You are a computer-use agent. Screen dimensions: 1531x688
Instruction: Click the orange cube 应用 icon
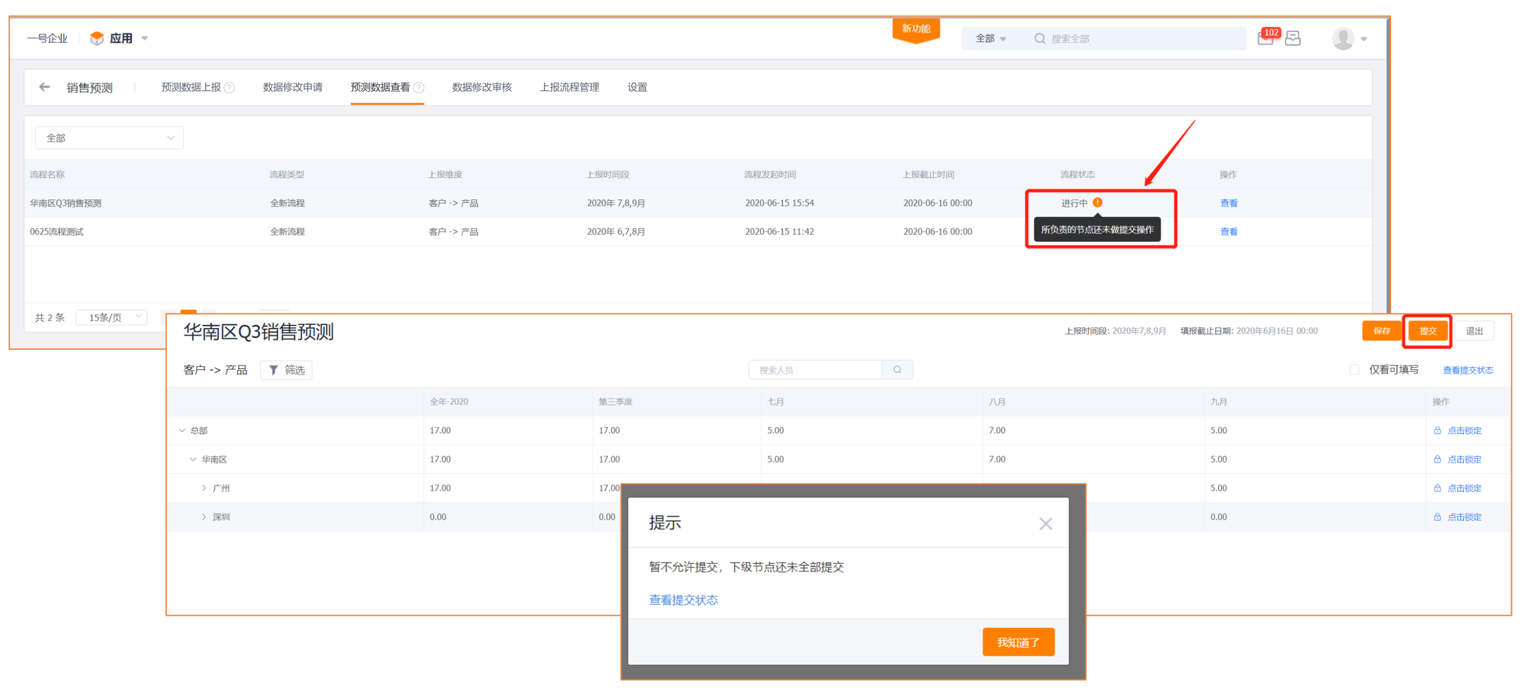pos(97,38)
